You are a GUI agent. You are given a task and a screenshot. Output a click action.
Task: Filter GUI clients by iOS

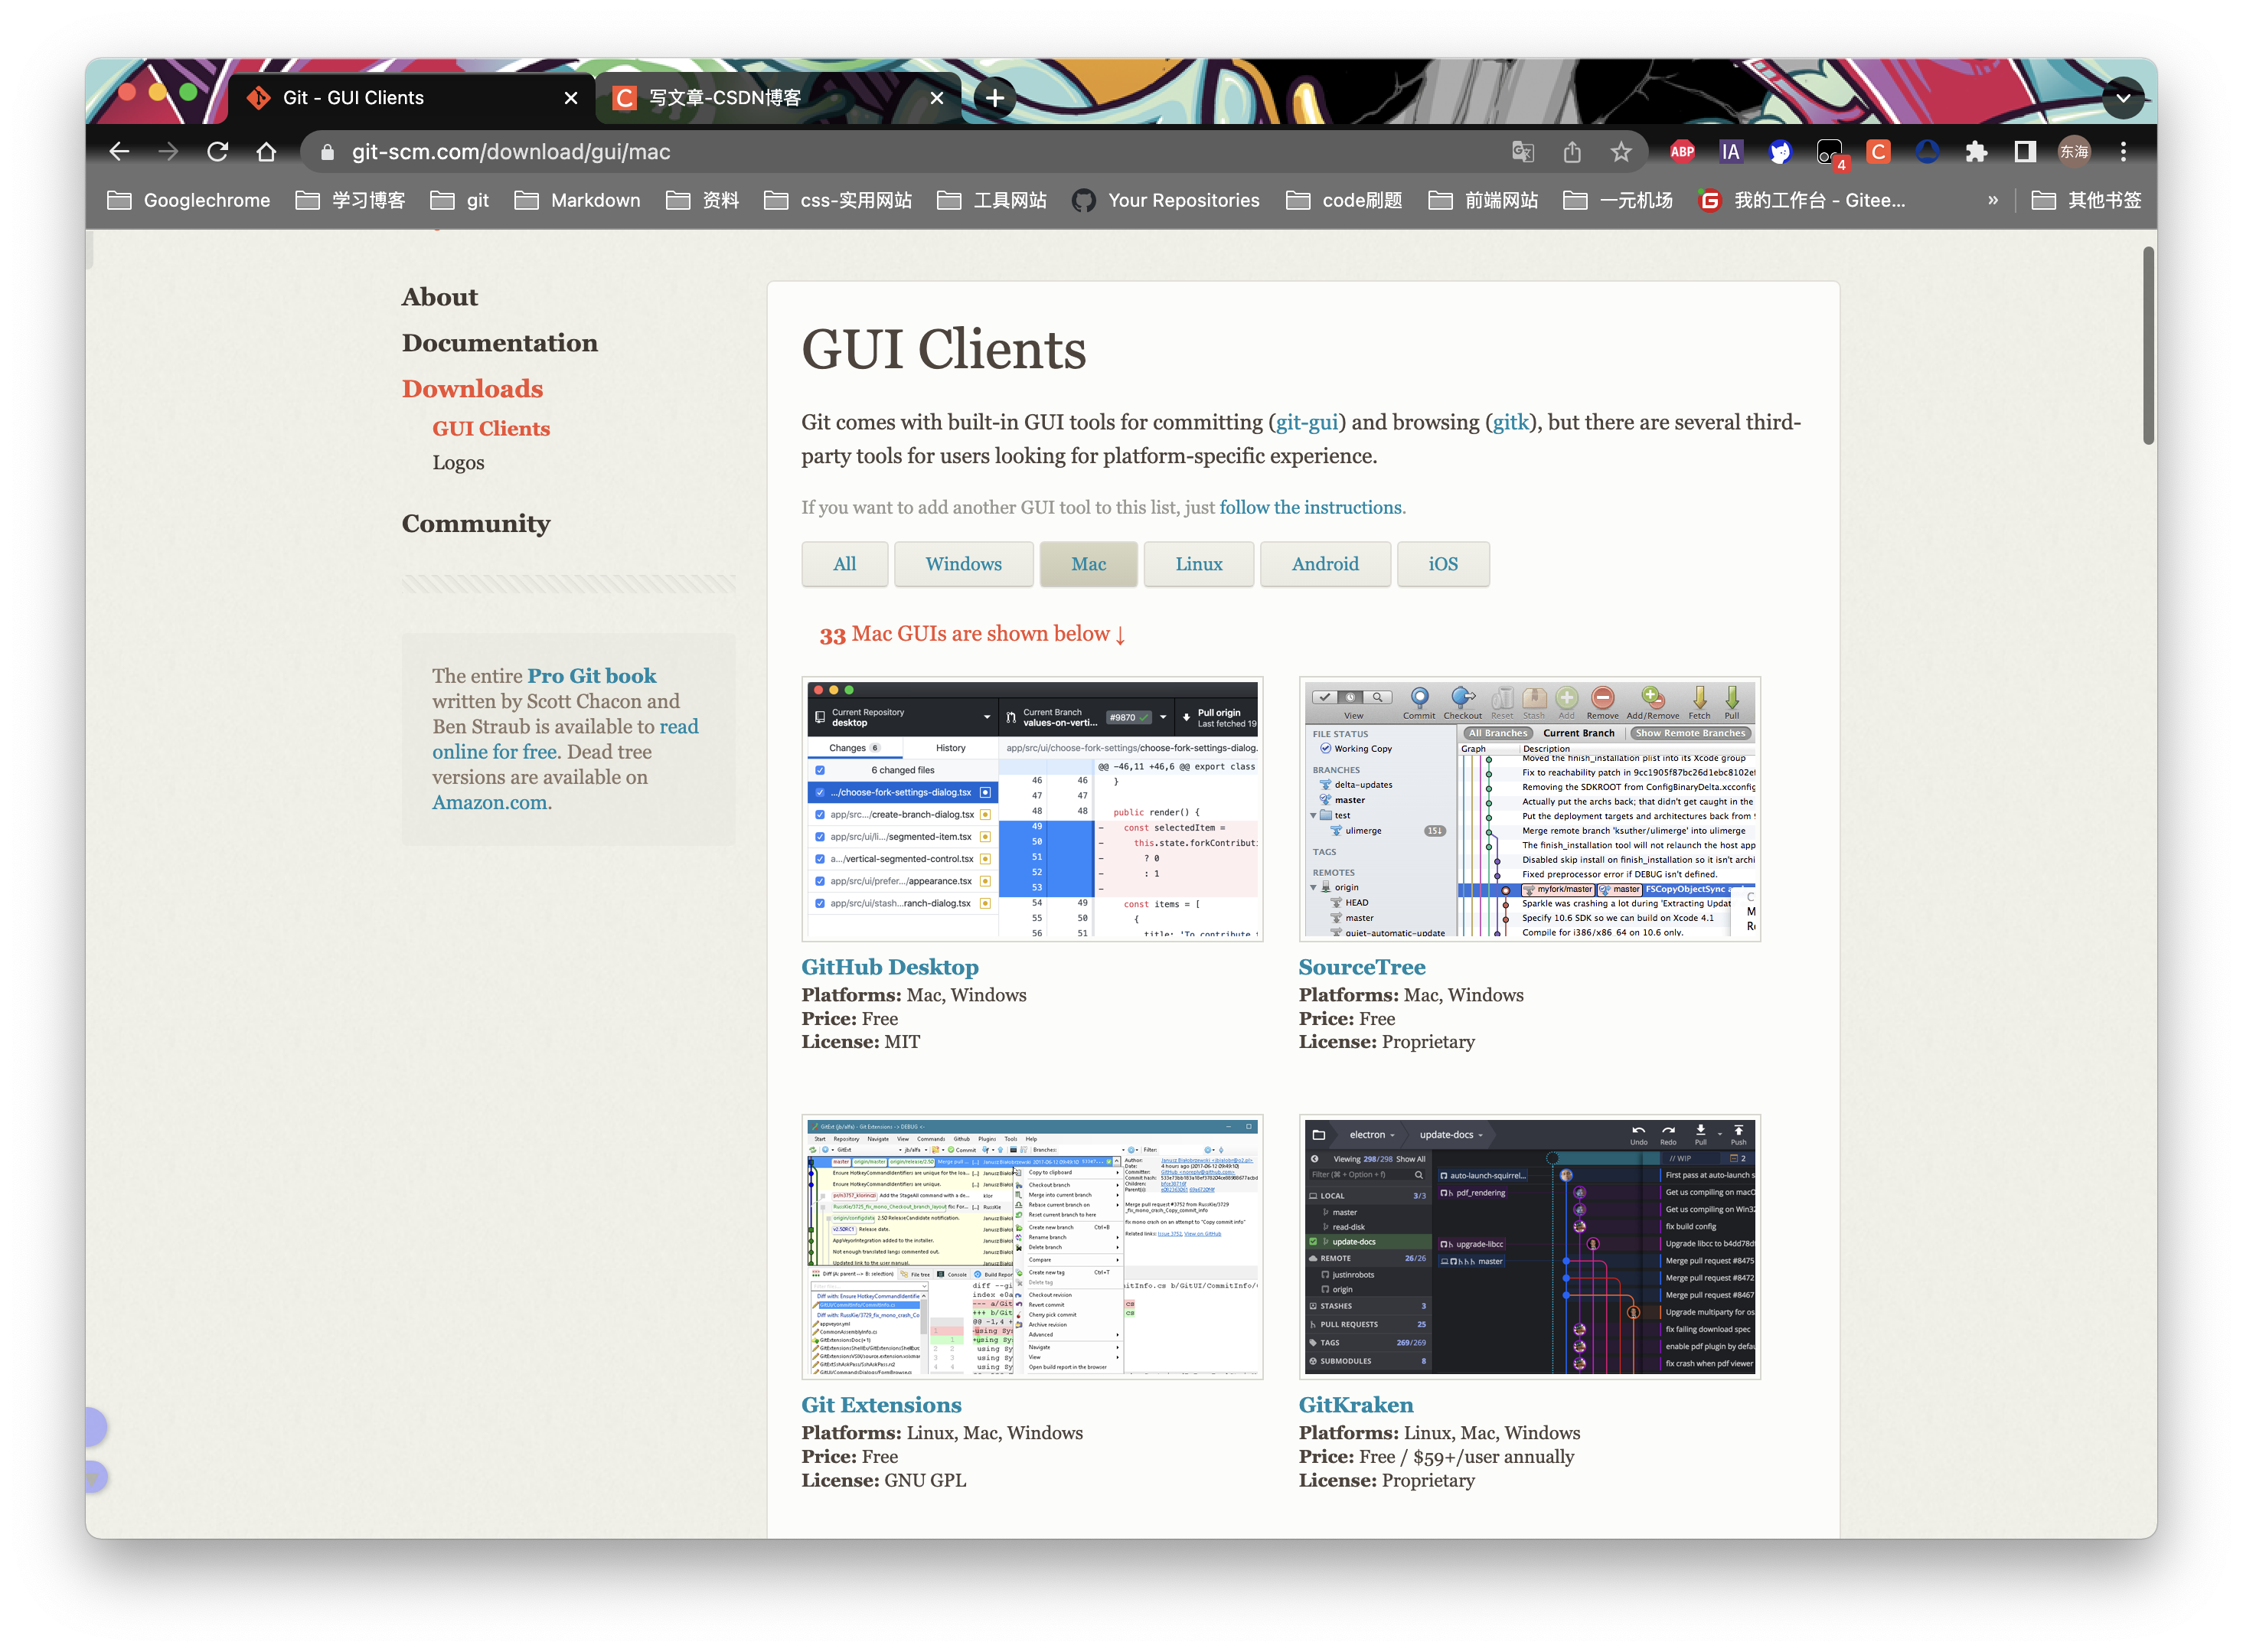pyautogui.click(x=1443, y=564)
